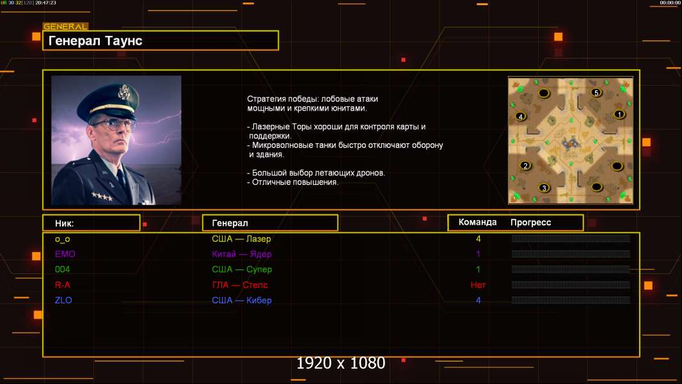Select player nickname 'R-A'

pyautogui.click(x=62, y=285)
